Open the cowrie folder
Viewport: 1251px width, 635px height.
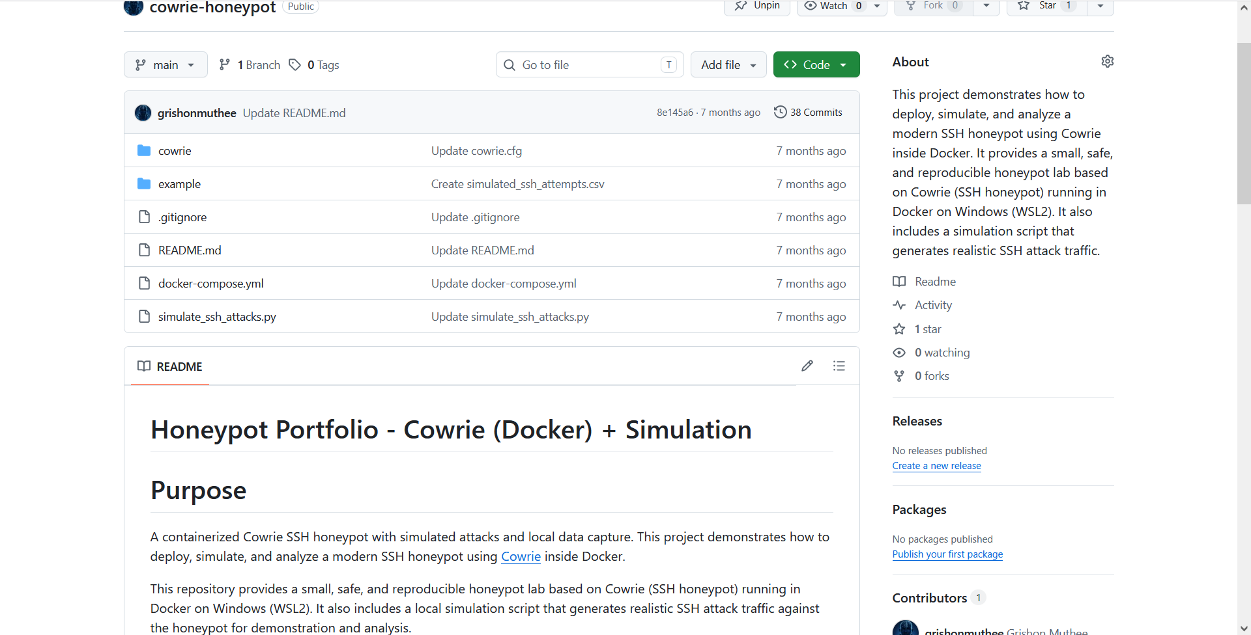click(x=175, y=150)
